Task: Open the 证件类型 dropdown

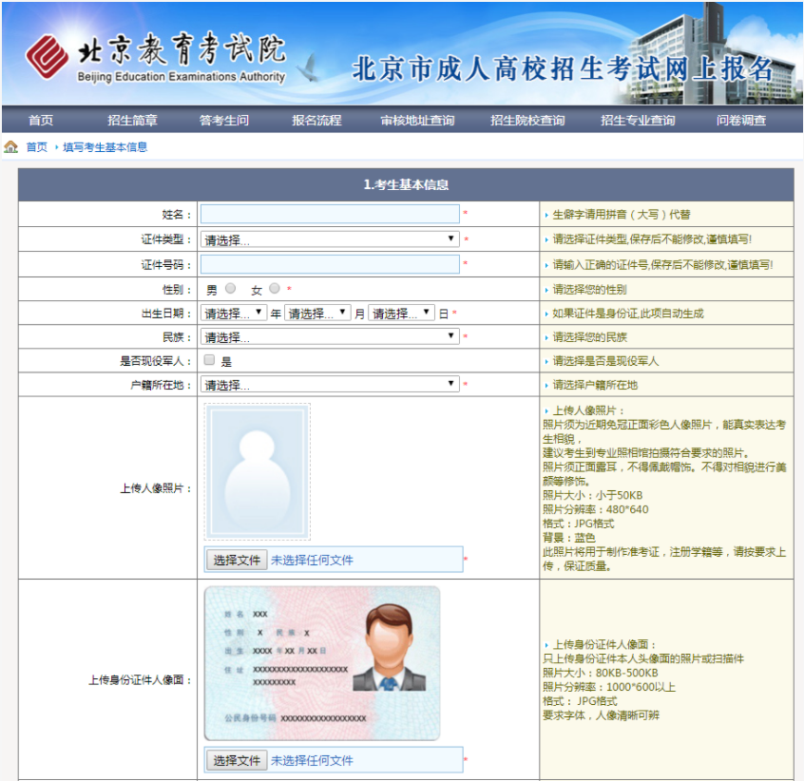Action: 328,239
